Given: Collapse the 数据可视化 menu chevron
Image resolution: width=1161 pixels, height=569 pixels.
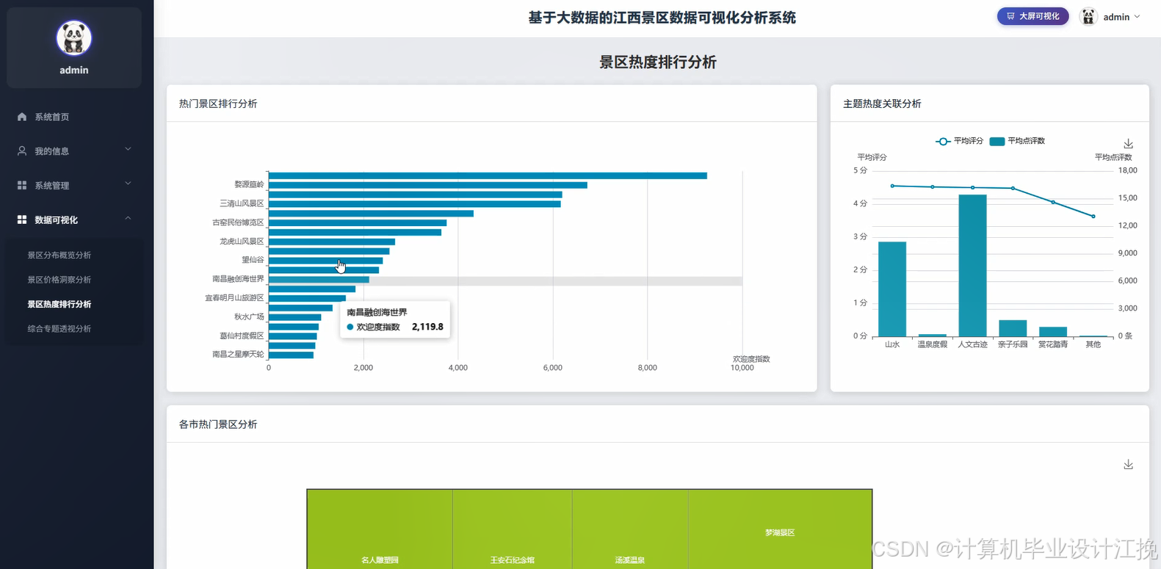Looking at the screenshot, I should coord(128,218).
